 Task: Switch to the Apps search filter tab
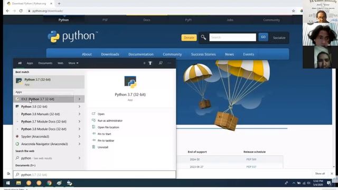click(x=30, y=63)
